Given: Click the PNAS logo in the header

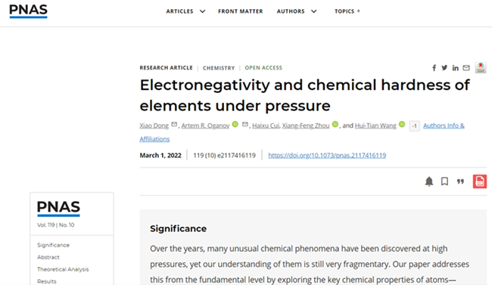Looking at the screenshot, I should [x=28, y=11].
